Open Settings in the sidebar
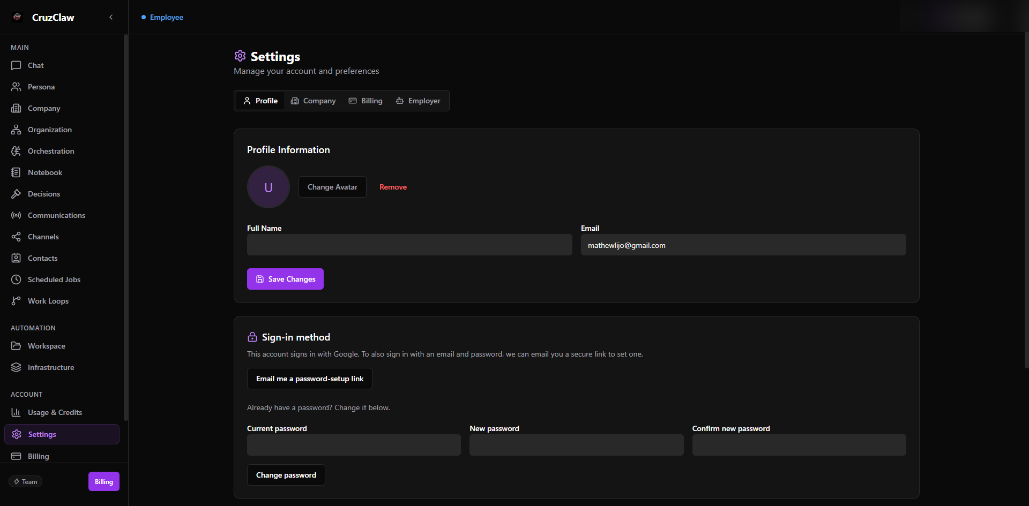The image size is (1029, 506). 62,434
